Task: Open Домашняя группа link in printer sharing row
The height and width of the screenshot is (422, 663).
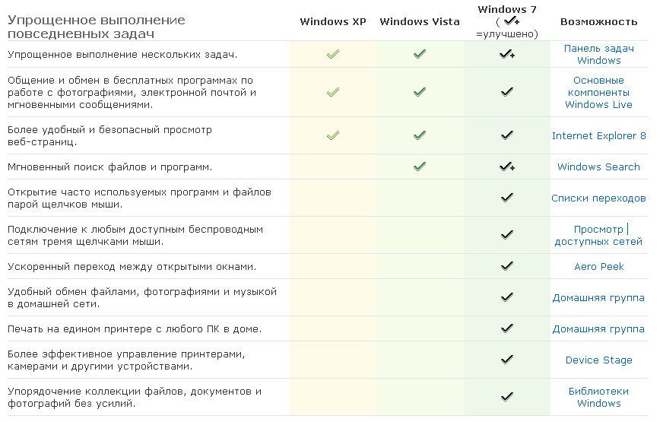Action: [599, 328]
